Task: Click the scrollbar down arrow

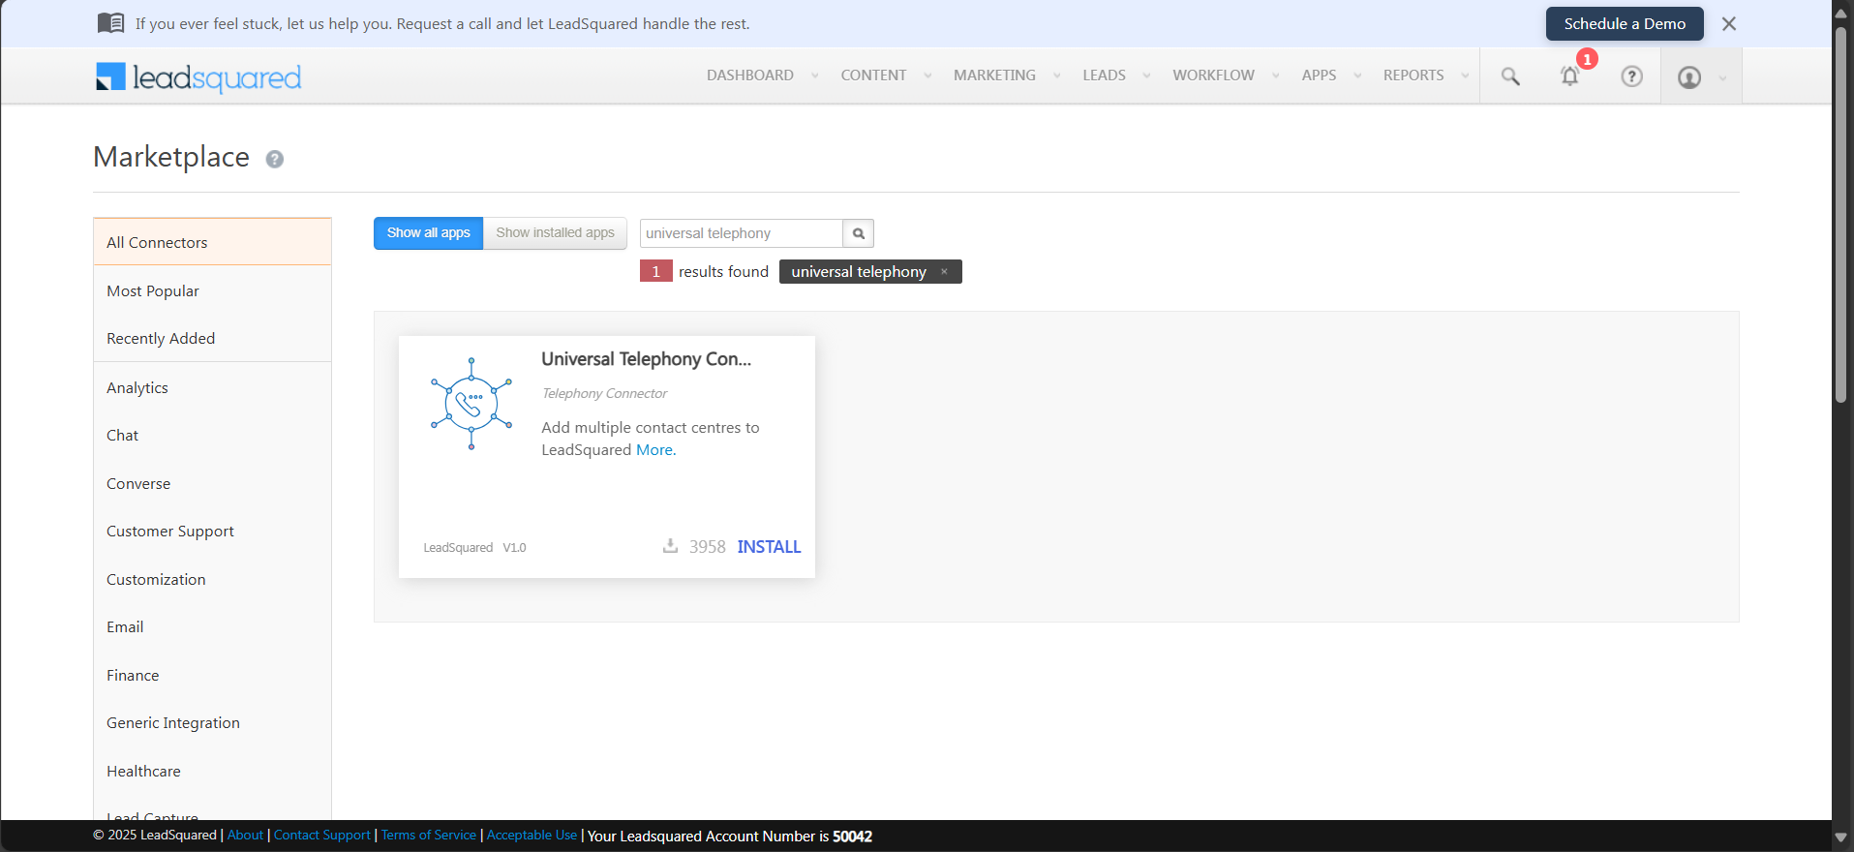Action: pos(1841,837)
